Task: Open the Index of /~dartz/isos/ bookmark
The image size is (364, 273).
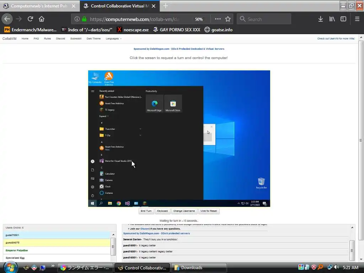Action: pyautogui.click(x=87, y=30)
